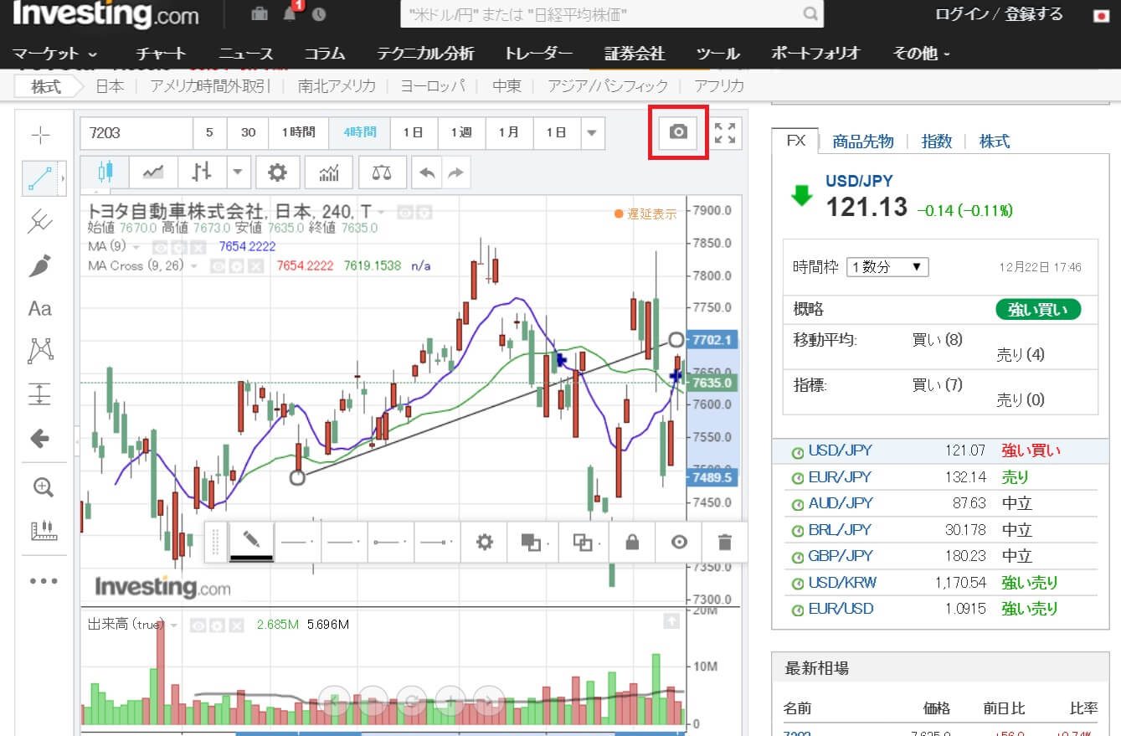Change the drawing line color swatch
The width and height of the screenshot is (1121, 736).
point(251,542)
